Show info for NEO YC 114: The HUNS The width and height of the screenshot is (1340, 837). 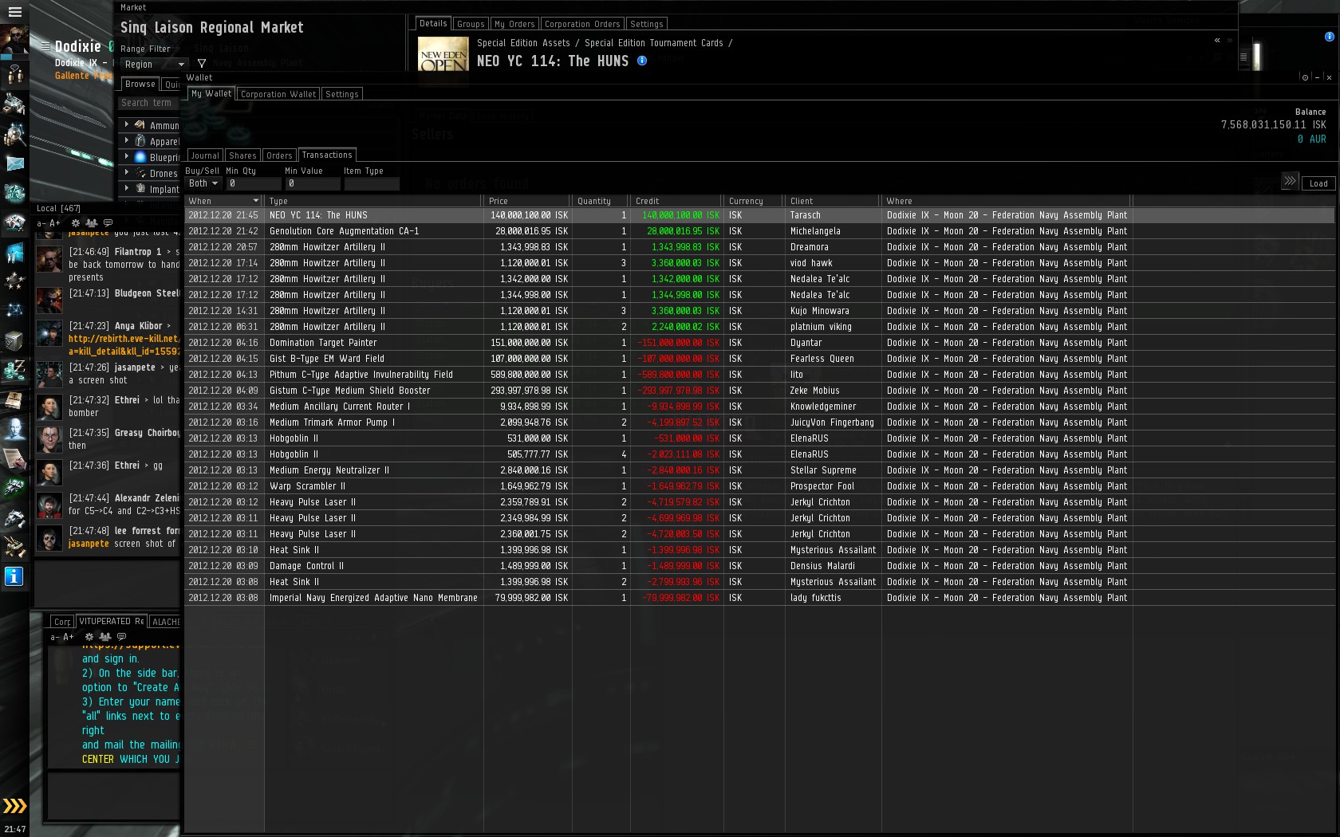642,61
